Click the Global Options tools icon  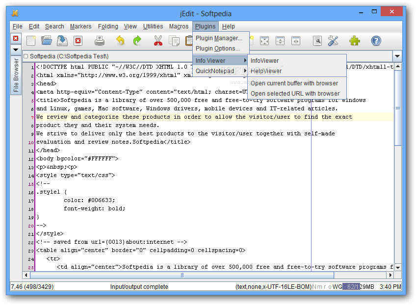pyautogui.click(x=333, y=41)
